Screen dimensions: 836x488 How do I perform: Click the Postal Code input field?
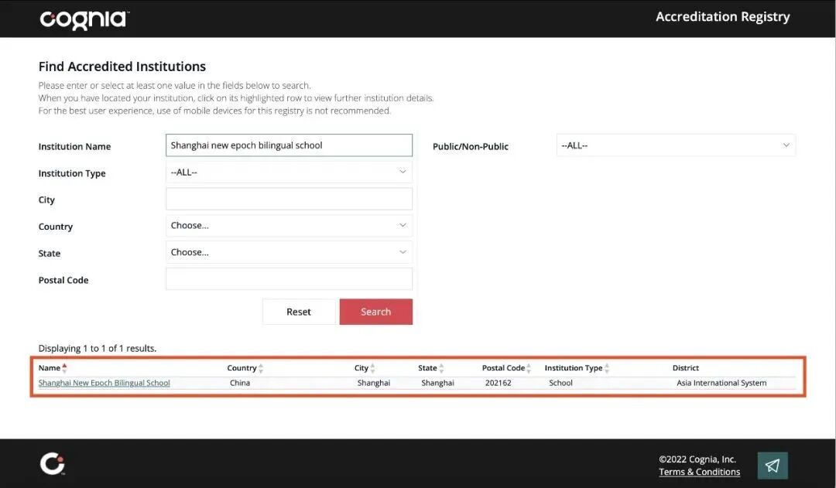289,278
